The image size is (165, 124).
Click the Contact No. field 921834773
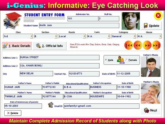pyautogui.click(x=84, y=74)
